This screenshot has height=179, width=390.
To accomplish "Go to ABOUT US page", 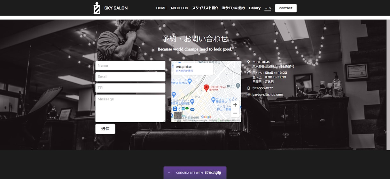I will pos(179,8).
